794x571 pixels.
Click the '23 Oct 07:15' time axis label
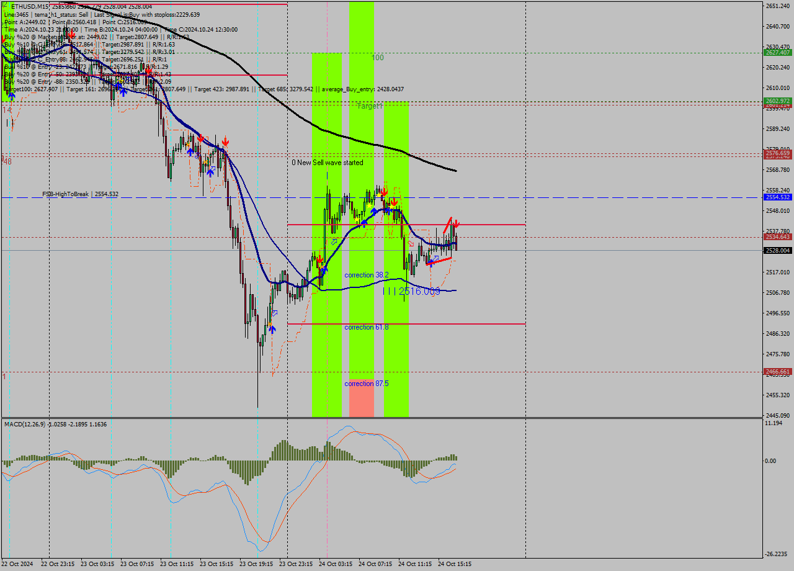pyautogui.click(x=137, y=564)
